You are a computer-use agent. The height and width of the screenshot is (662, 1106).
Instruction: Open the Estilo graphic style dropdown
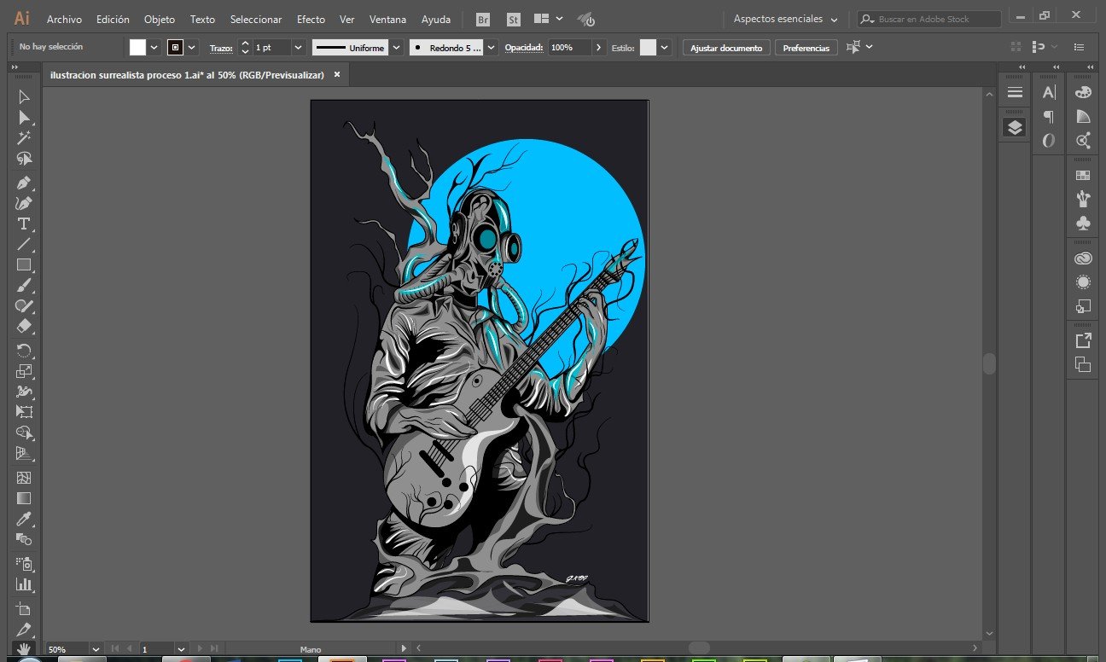click(665, 48)
